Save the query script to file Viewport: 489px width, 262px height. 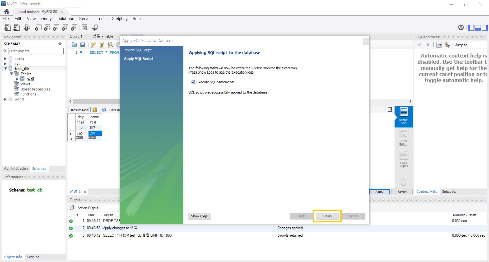click(x=83, y=45)
